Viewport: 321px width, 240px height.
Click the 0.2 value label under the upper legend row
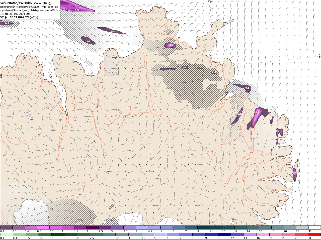pos(2,231)
